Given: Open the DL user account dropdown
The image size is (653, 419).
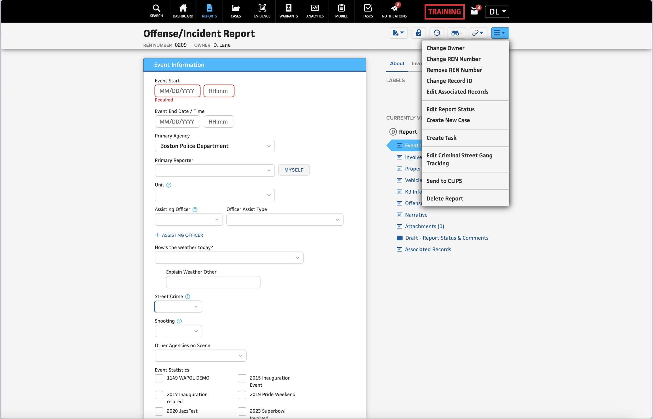Looking at the screenshot, I should click(497, 12).
